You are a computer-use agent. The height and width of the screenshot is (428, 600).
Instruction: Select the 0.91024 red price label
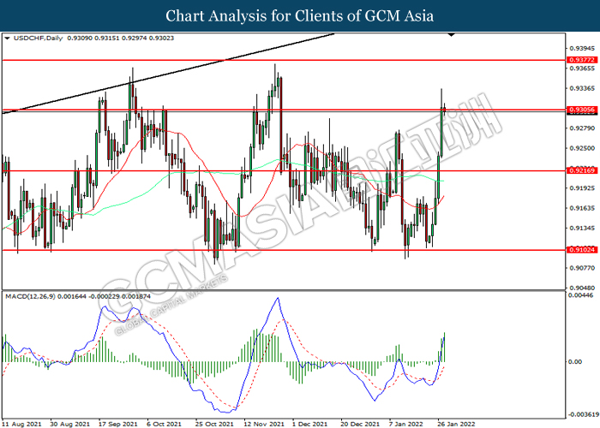click(x=582, y=250)
